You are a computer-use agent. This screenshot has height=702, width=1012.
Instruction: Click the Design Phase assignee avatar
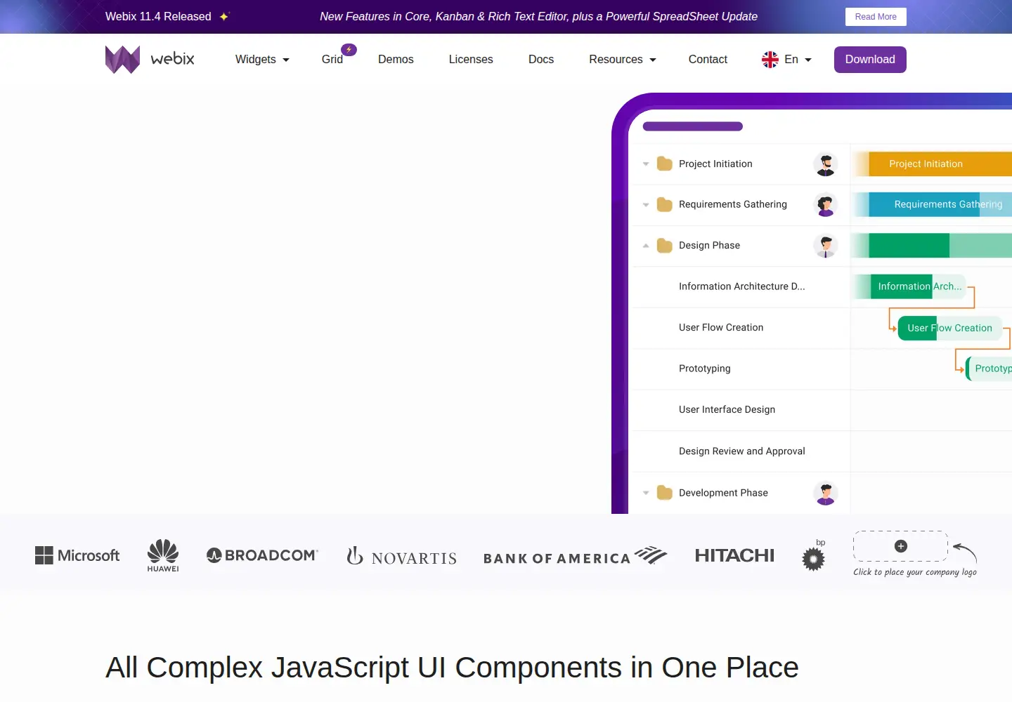point(826,246)
